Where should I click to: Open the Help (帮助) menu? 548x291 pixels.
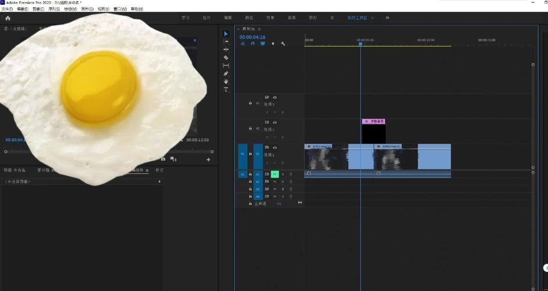137,9
